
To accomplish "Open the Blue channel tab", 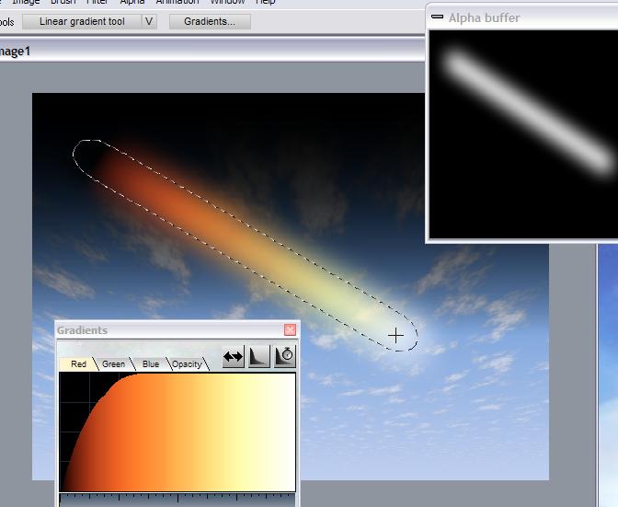I will coord(150,364).
